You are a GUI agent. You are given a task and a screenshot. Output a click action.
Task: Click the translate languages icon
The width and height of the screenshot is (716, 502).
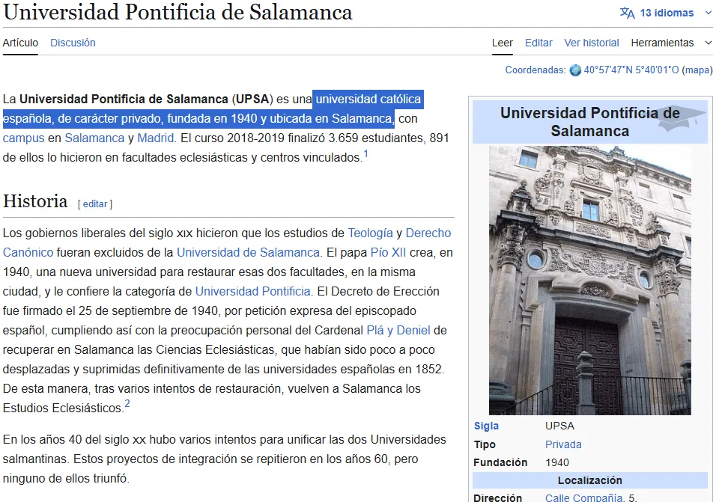click(x=627, y=13)
